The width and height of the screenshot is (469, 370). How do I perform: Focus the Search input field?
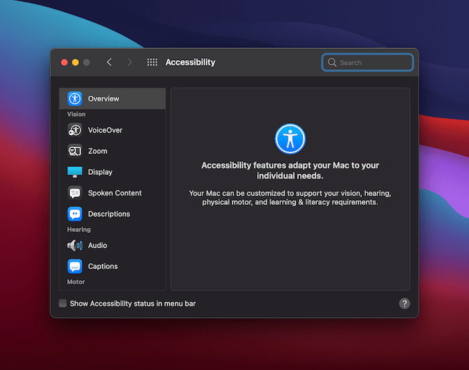(368, 62)
